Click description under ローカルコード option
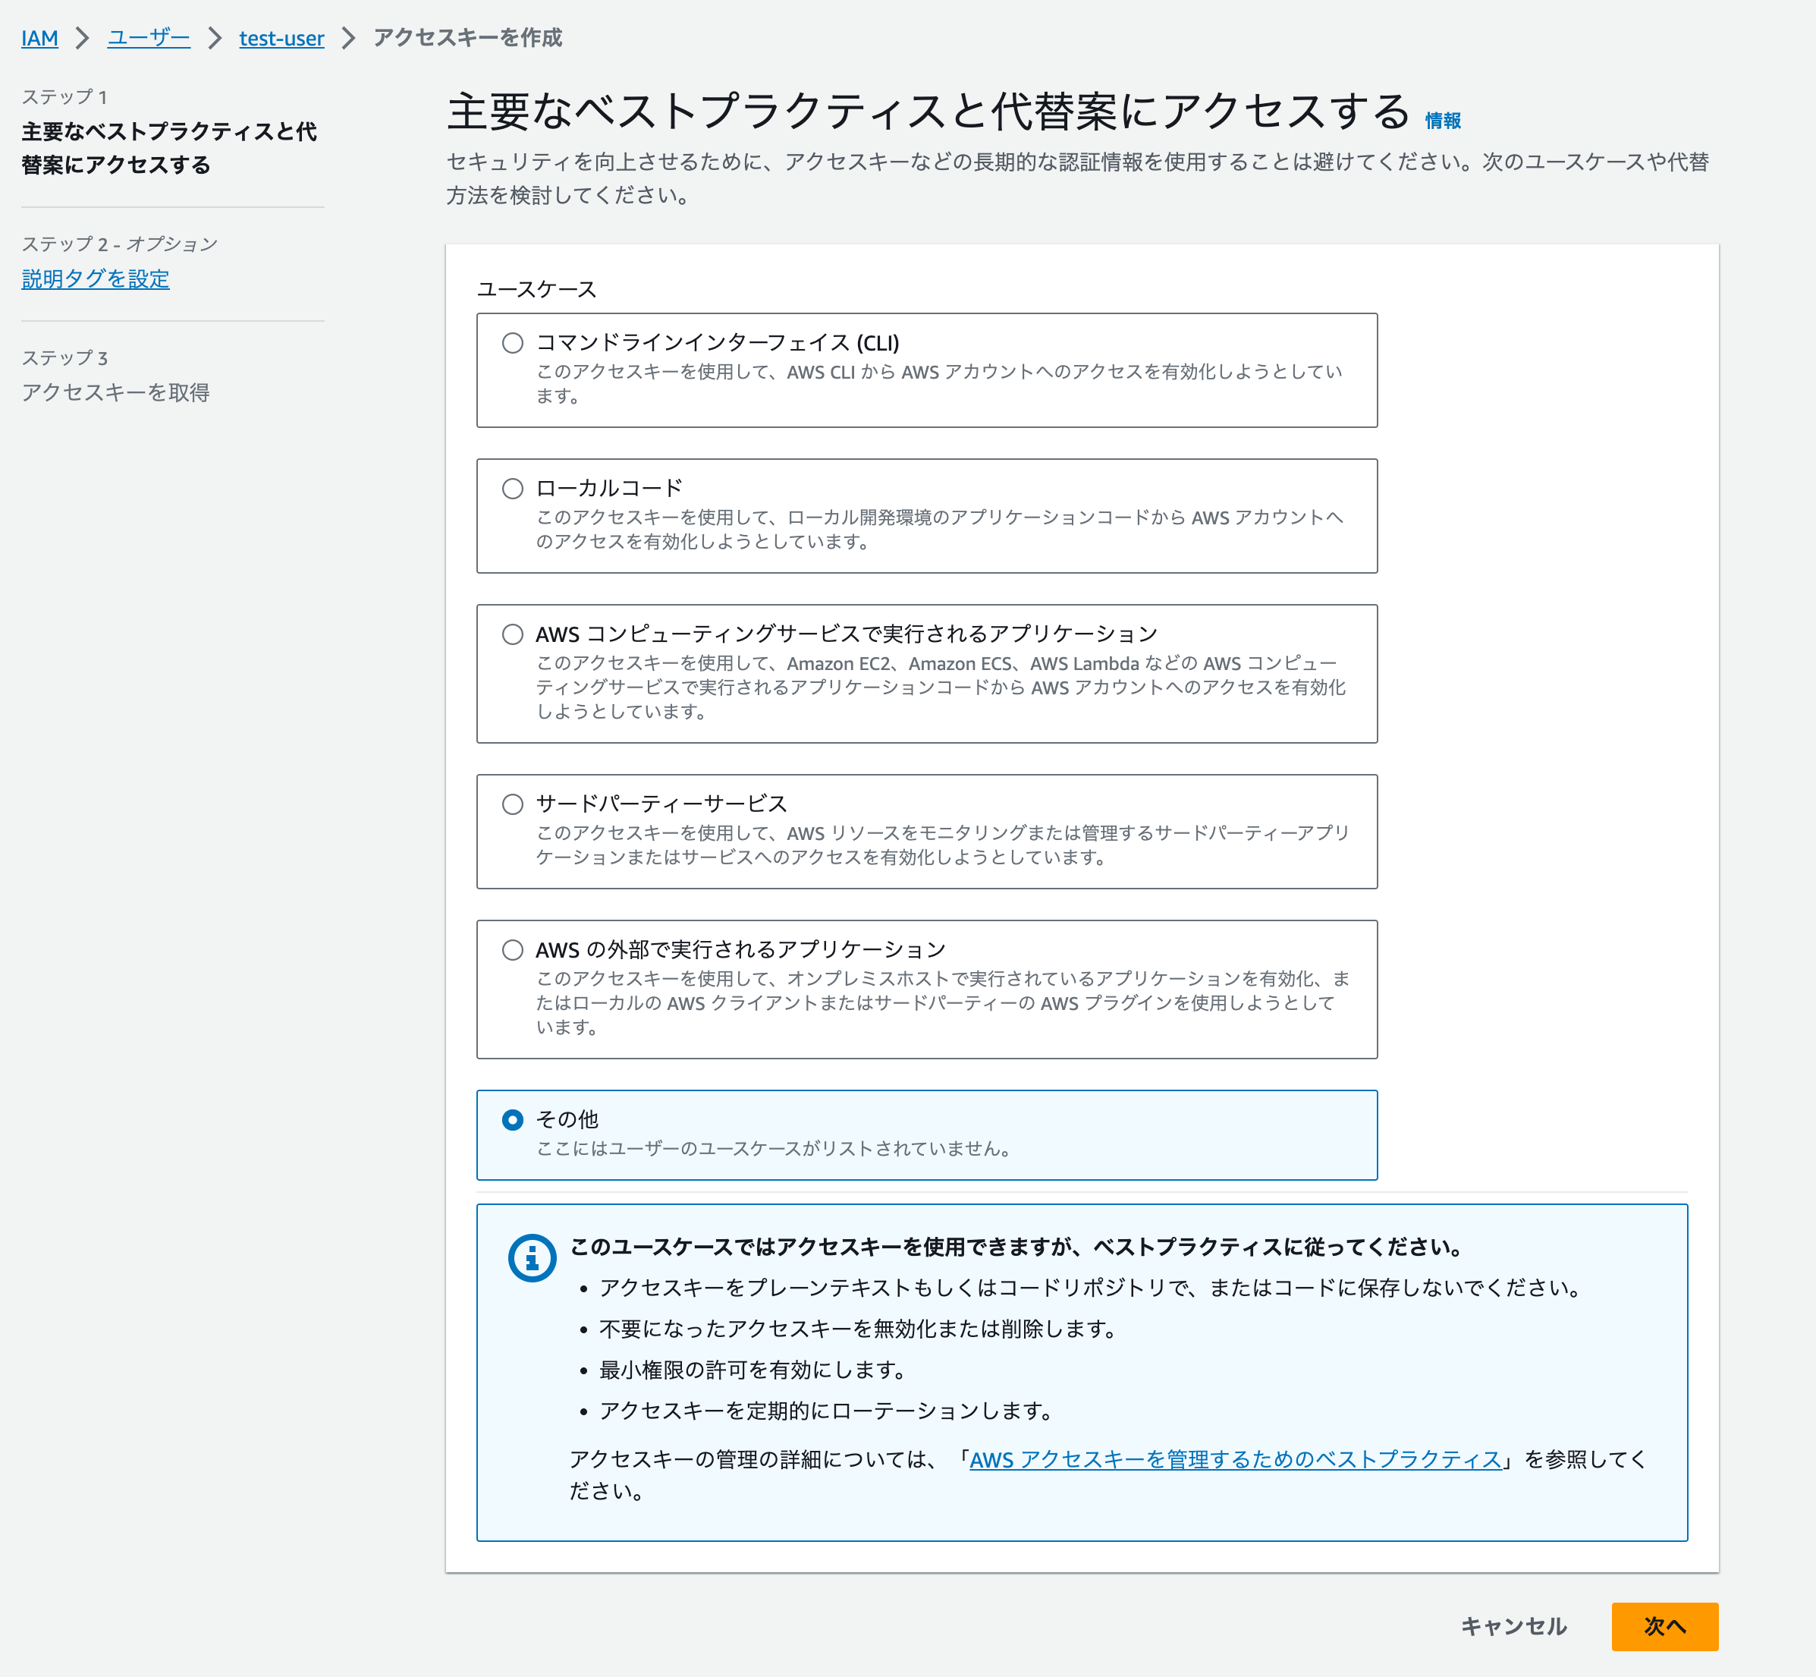The width and height of the screenshot is (1816, 1677). (x=939, y=529)
